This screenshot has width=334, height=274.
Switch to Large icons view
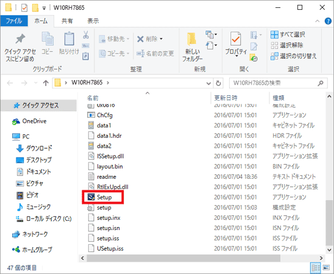click(x=326, y=268)
